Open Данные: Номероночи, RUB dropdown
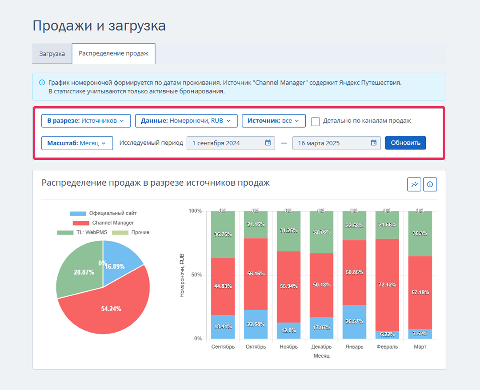 (x=186, y=121)
